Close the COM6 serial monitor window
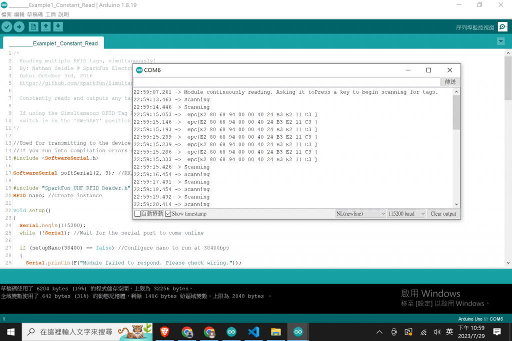The image size is (512, 341). tap(449, 70)
